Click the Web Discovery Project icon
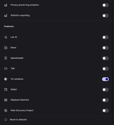114x125 pixels. (6, 110)
